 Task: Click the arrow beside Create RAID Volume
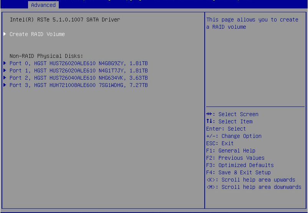(x=5, y=34)
